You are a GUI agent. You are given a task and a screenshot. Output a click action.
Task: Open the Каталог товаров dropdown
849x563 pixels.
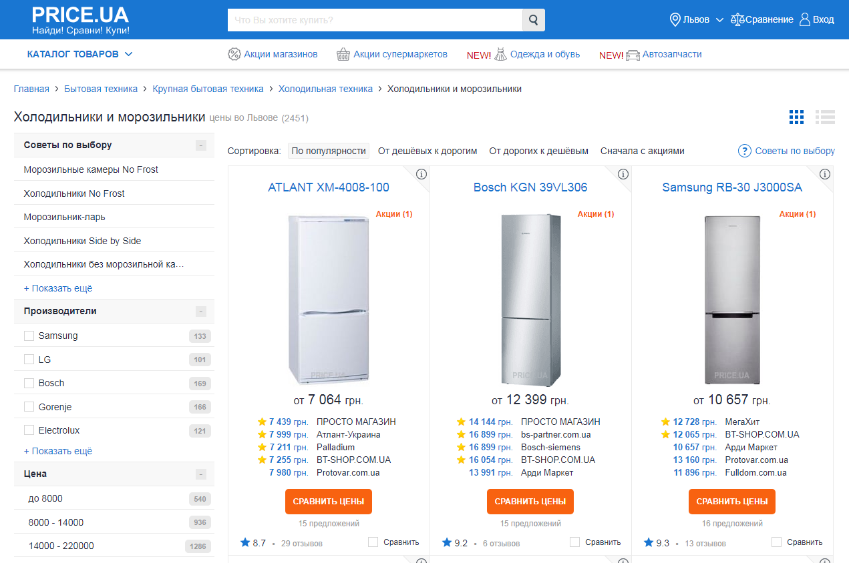click(x=80, y=54)
